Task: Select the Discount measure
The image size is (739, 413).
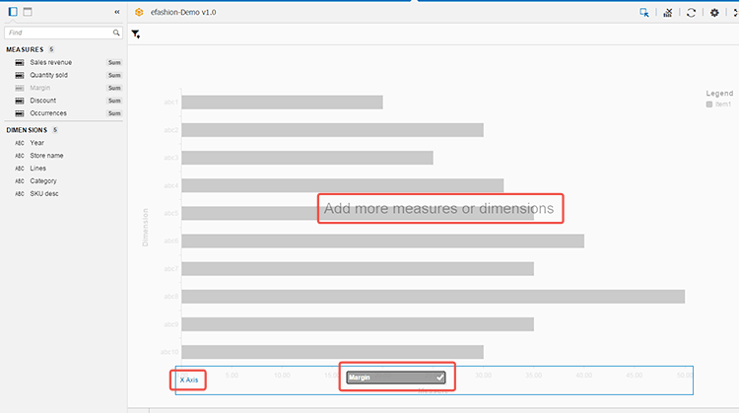Action: pos(43,101)
